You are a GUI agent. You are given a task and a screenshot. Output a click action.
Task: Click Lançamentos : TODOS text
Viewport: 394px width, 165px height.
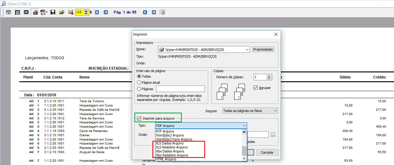44,58
